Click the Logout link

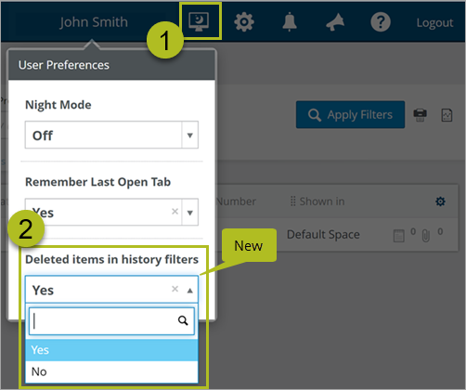coord(434,22)
